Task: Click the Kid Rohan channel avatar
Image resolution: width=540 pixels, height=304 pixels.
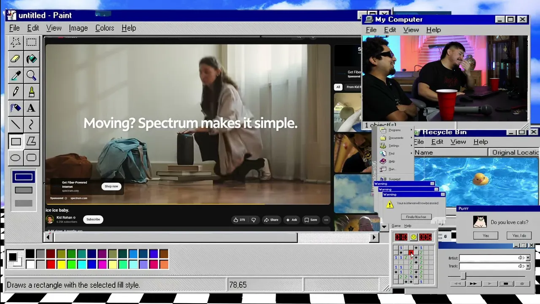Action: (x=50, y=219)
